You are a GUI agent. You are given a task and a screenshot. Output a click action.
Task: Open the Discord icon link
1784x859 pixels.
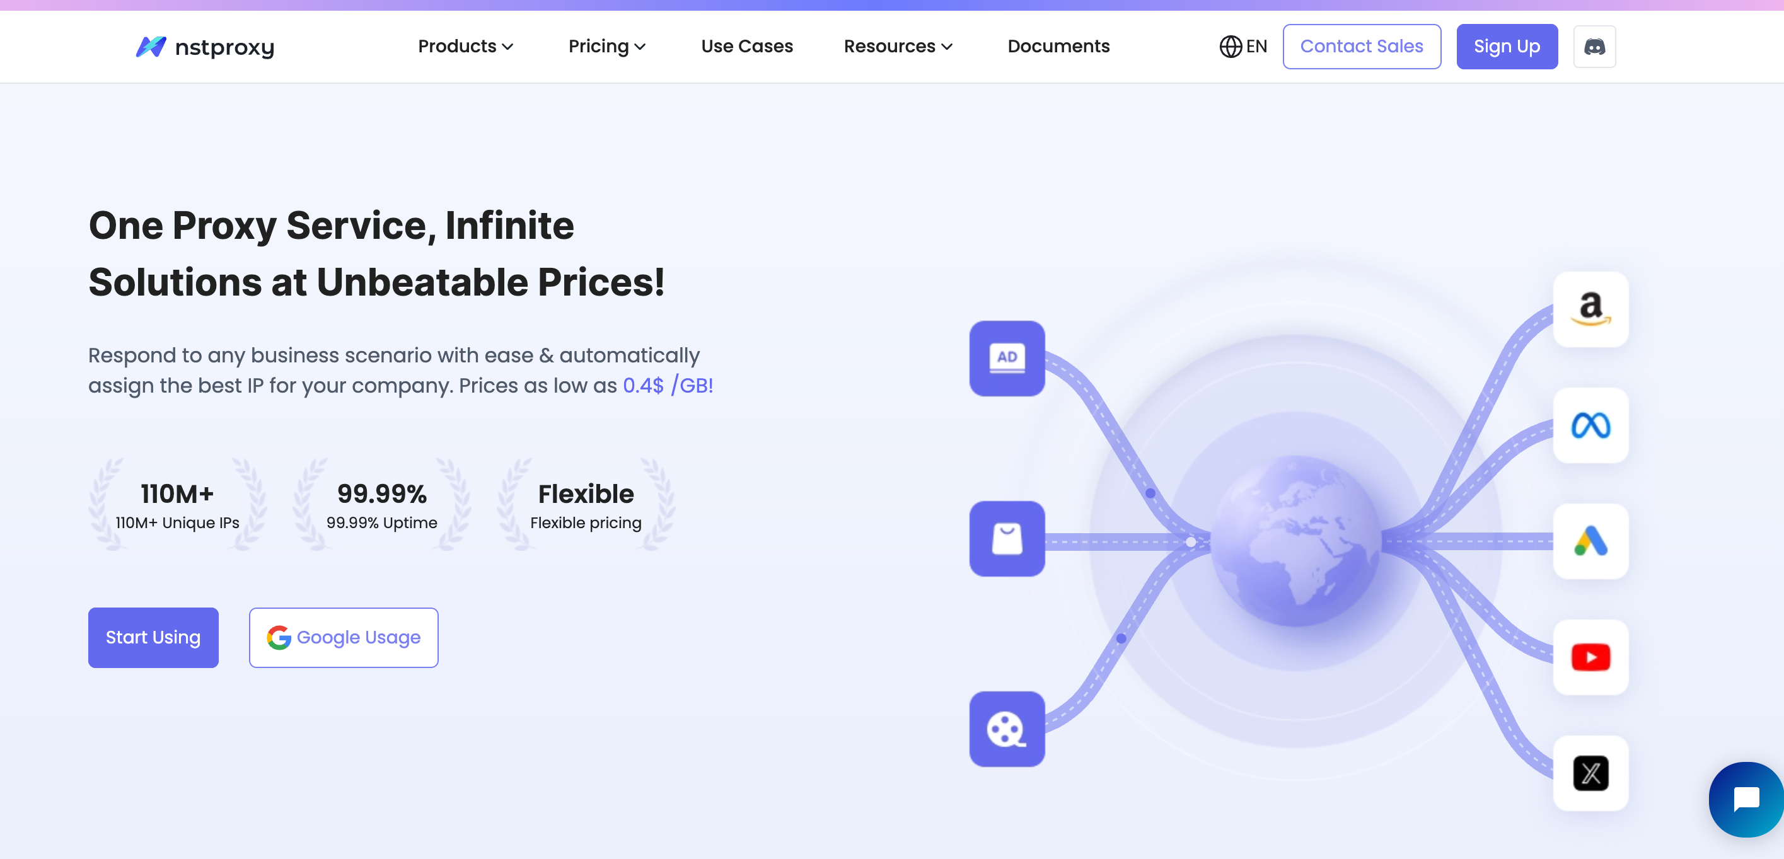click(x=1594, y=47)
